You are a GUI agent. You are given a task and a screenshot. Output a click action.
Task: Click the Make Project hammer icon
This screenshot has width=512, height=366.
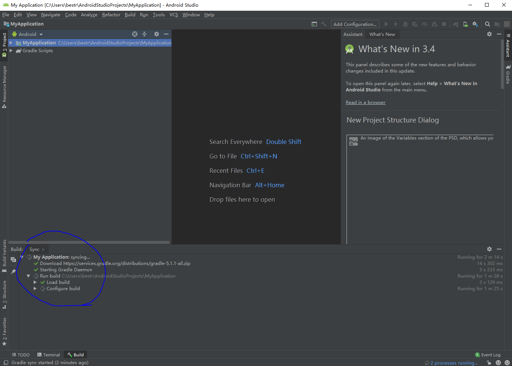point(324,24)
